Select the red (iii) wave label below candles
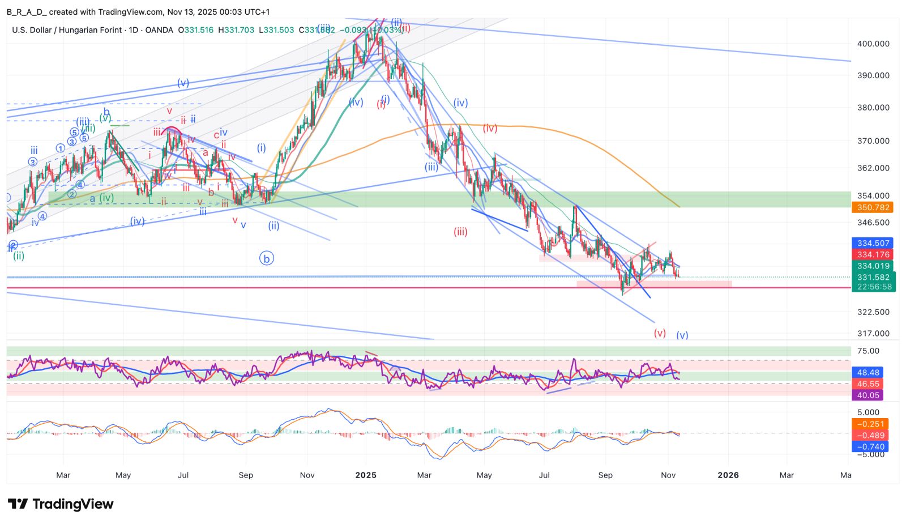Screen dimensions: 906x524 pos(460,232)
